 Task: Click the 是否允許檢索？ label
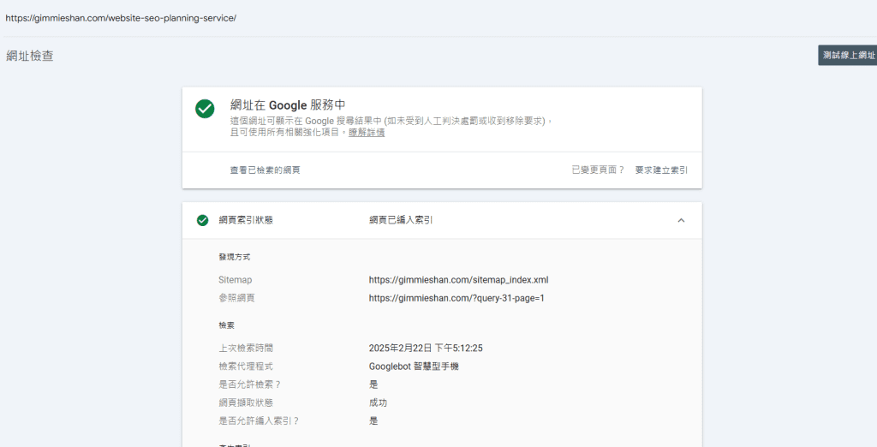(250, 384)
